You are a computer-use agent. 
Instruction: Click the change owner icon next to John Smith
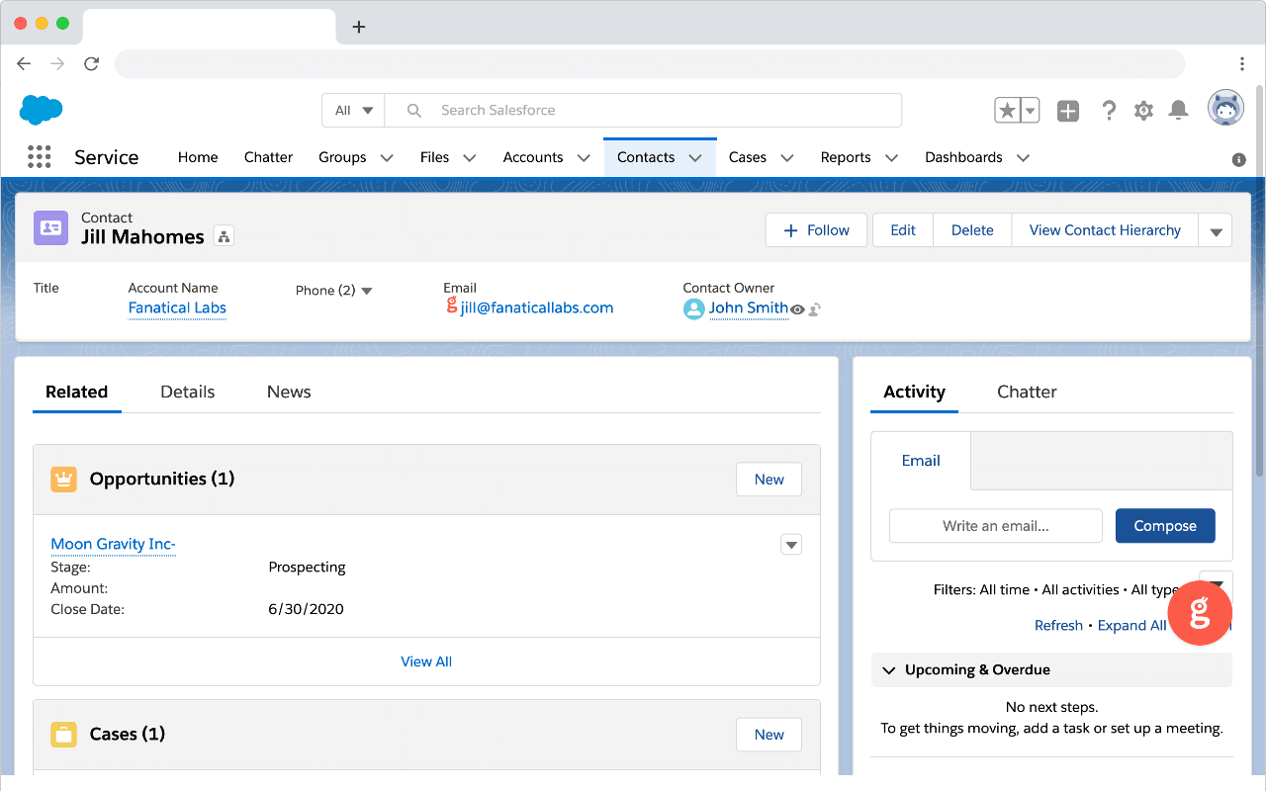tap(814, 309)
